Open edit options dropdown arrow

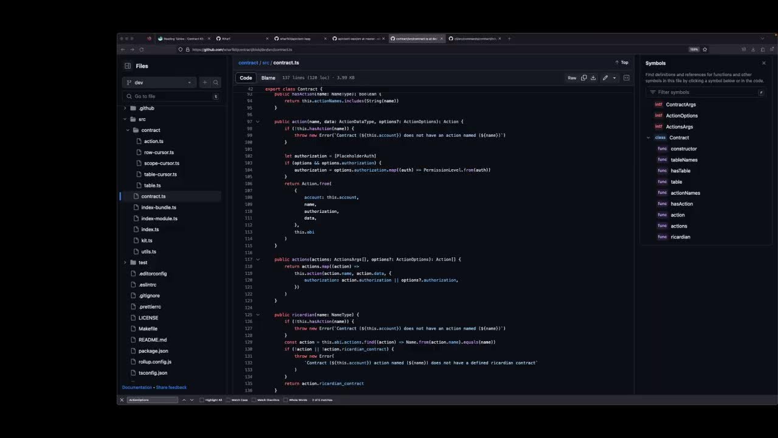(x=614, y=78)
